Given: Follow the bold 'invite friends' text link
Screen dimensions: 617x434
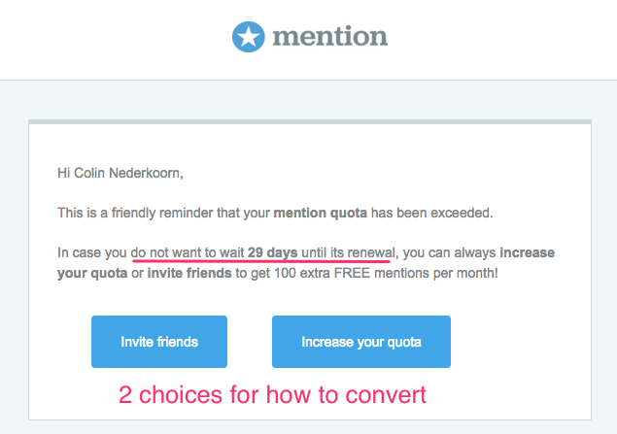Looking at the screenshot, I should 189,273.
